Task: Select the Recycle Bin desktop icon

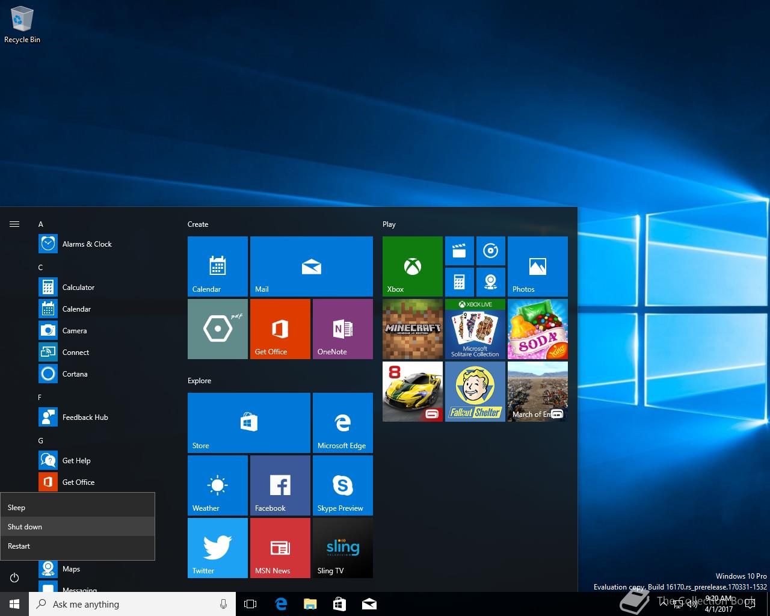Action: pyautogui.click(x=22, y=26)
